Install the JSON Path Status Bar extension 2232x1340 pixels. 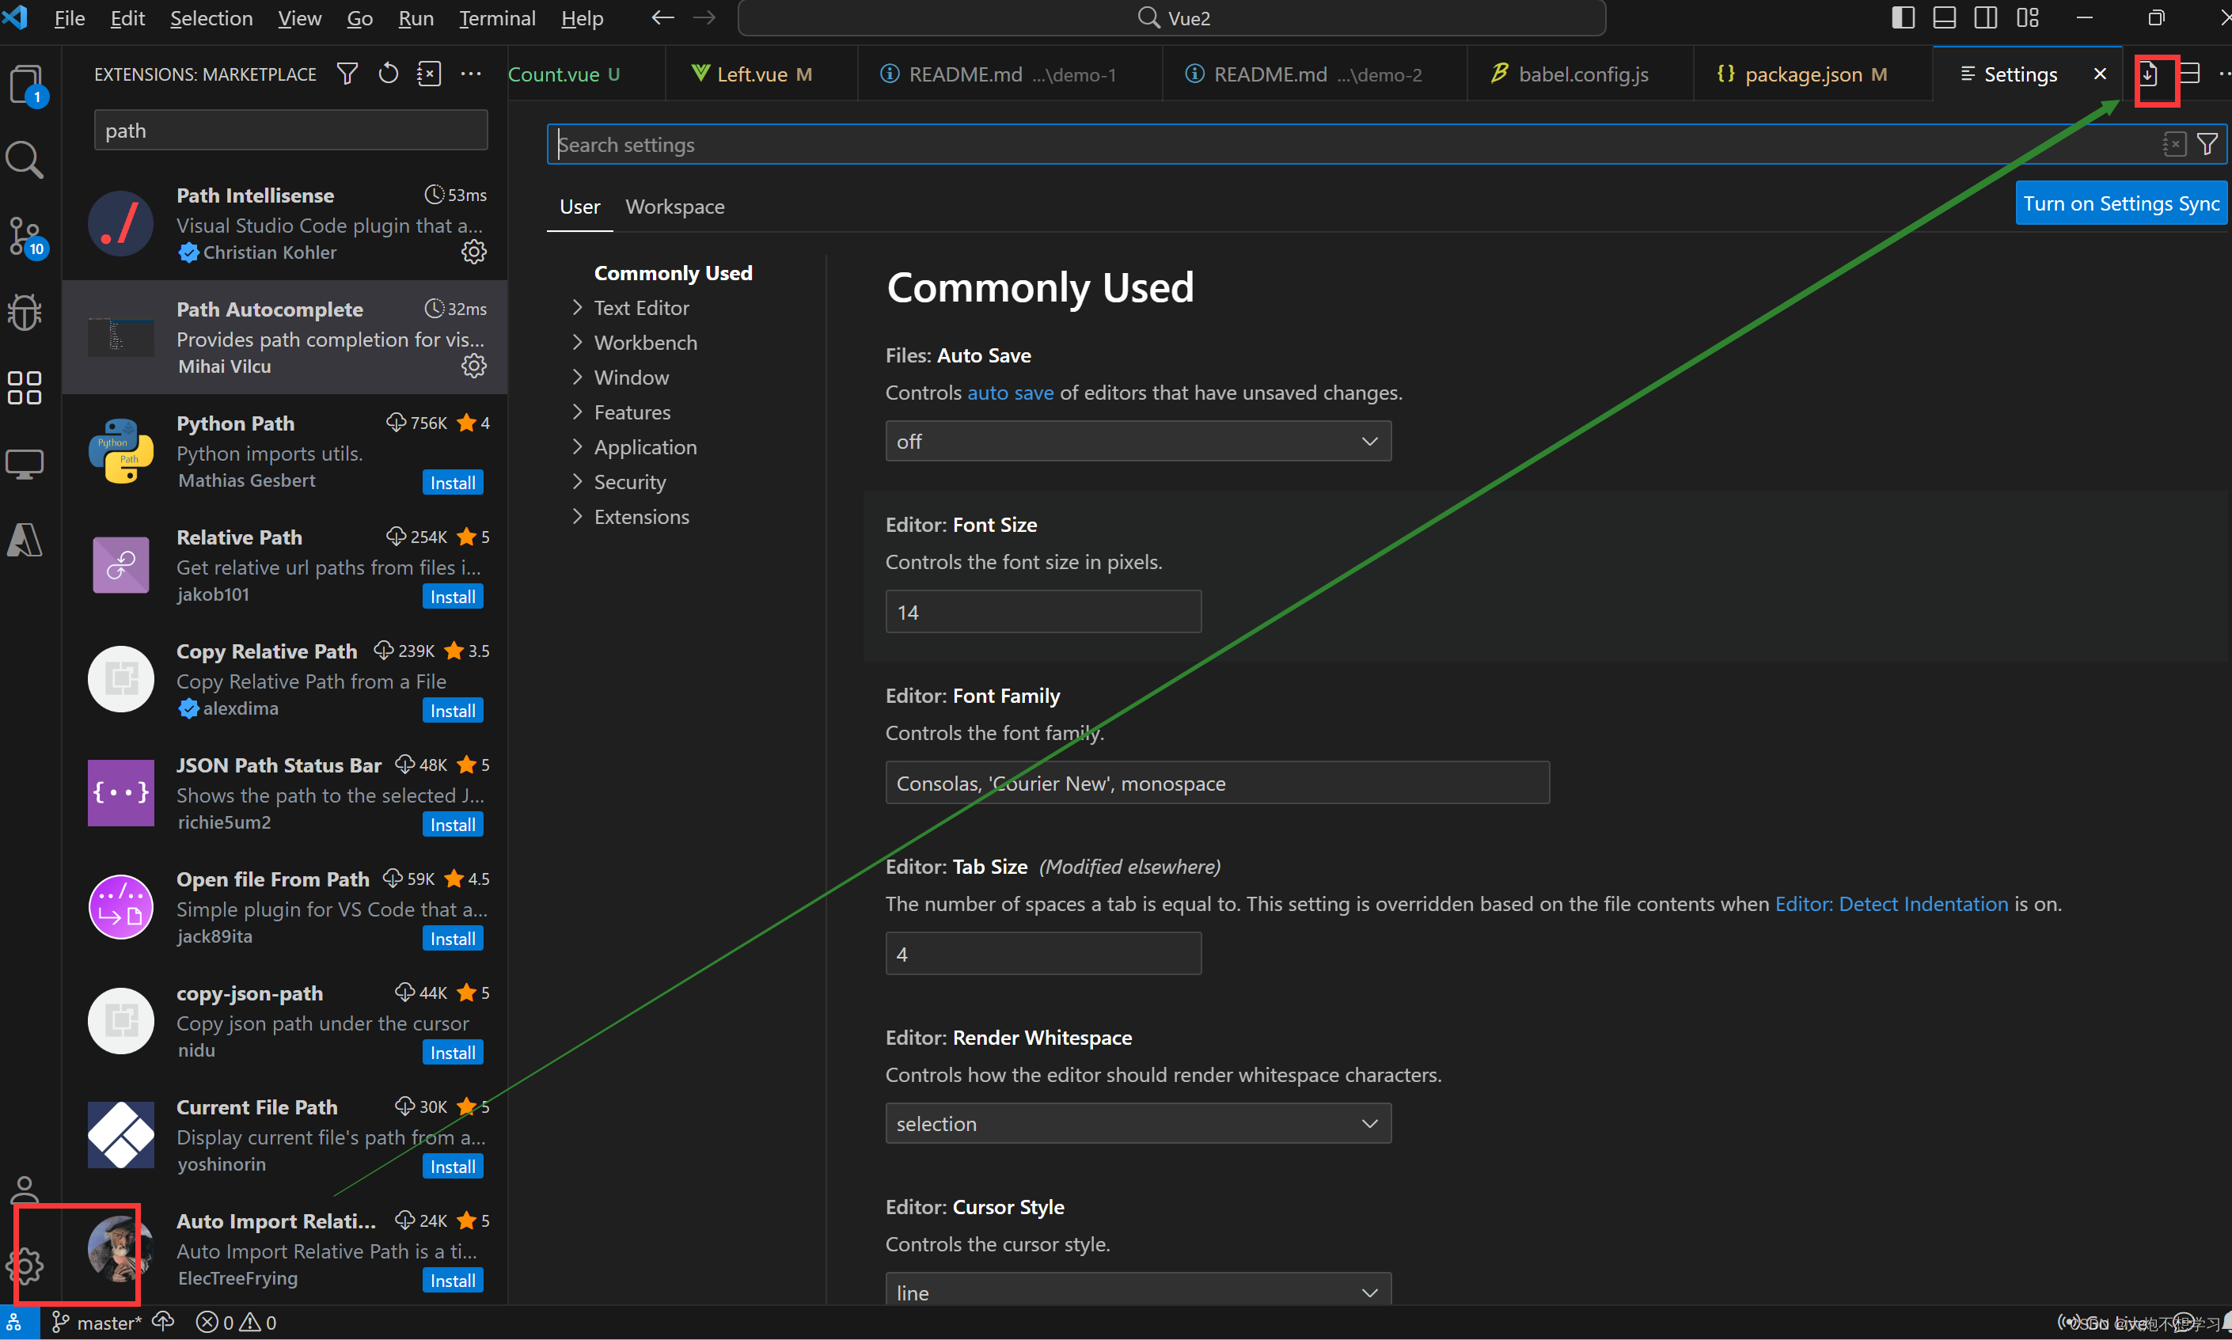[453, 825]
